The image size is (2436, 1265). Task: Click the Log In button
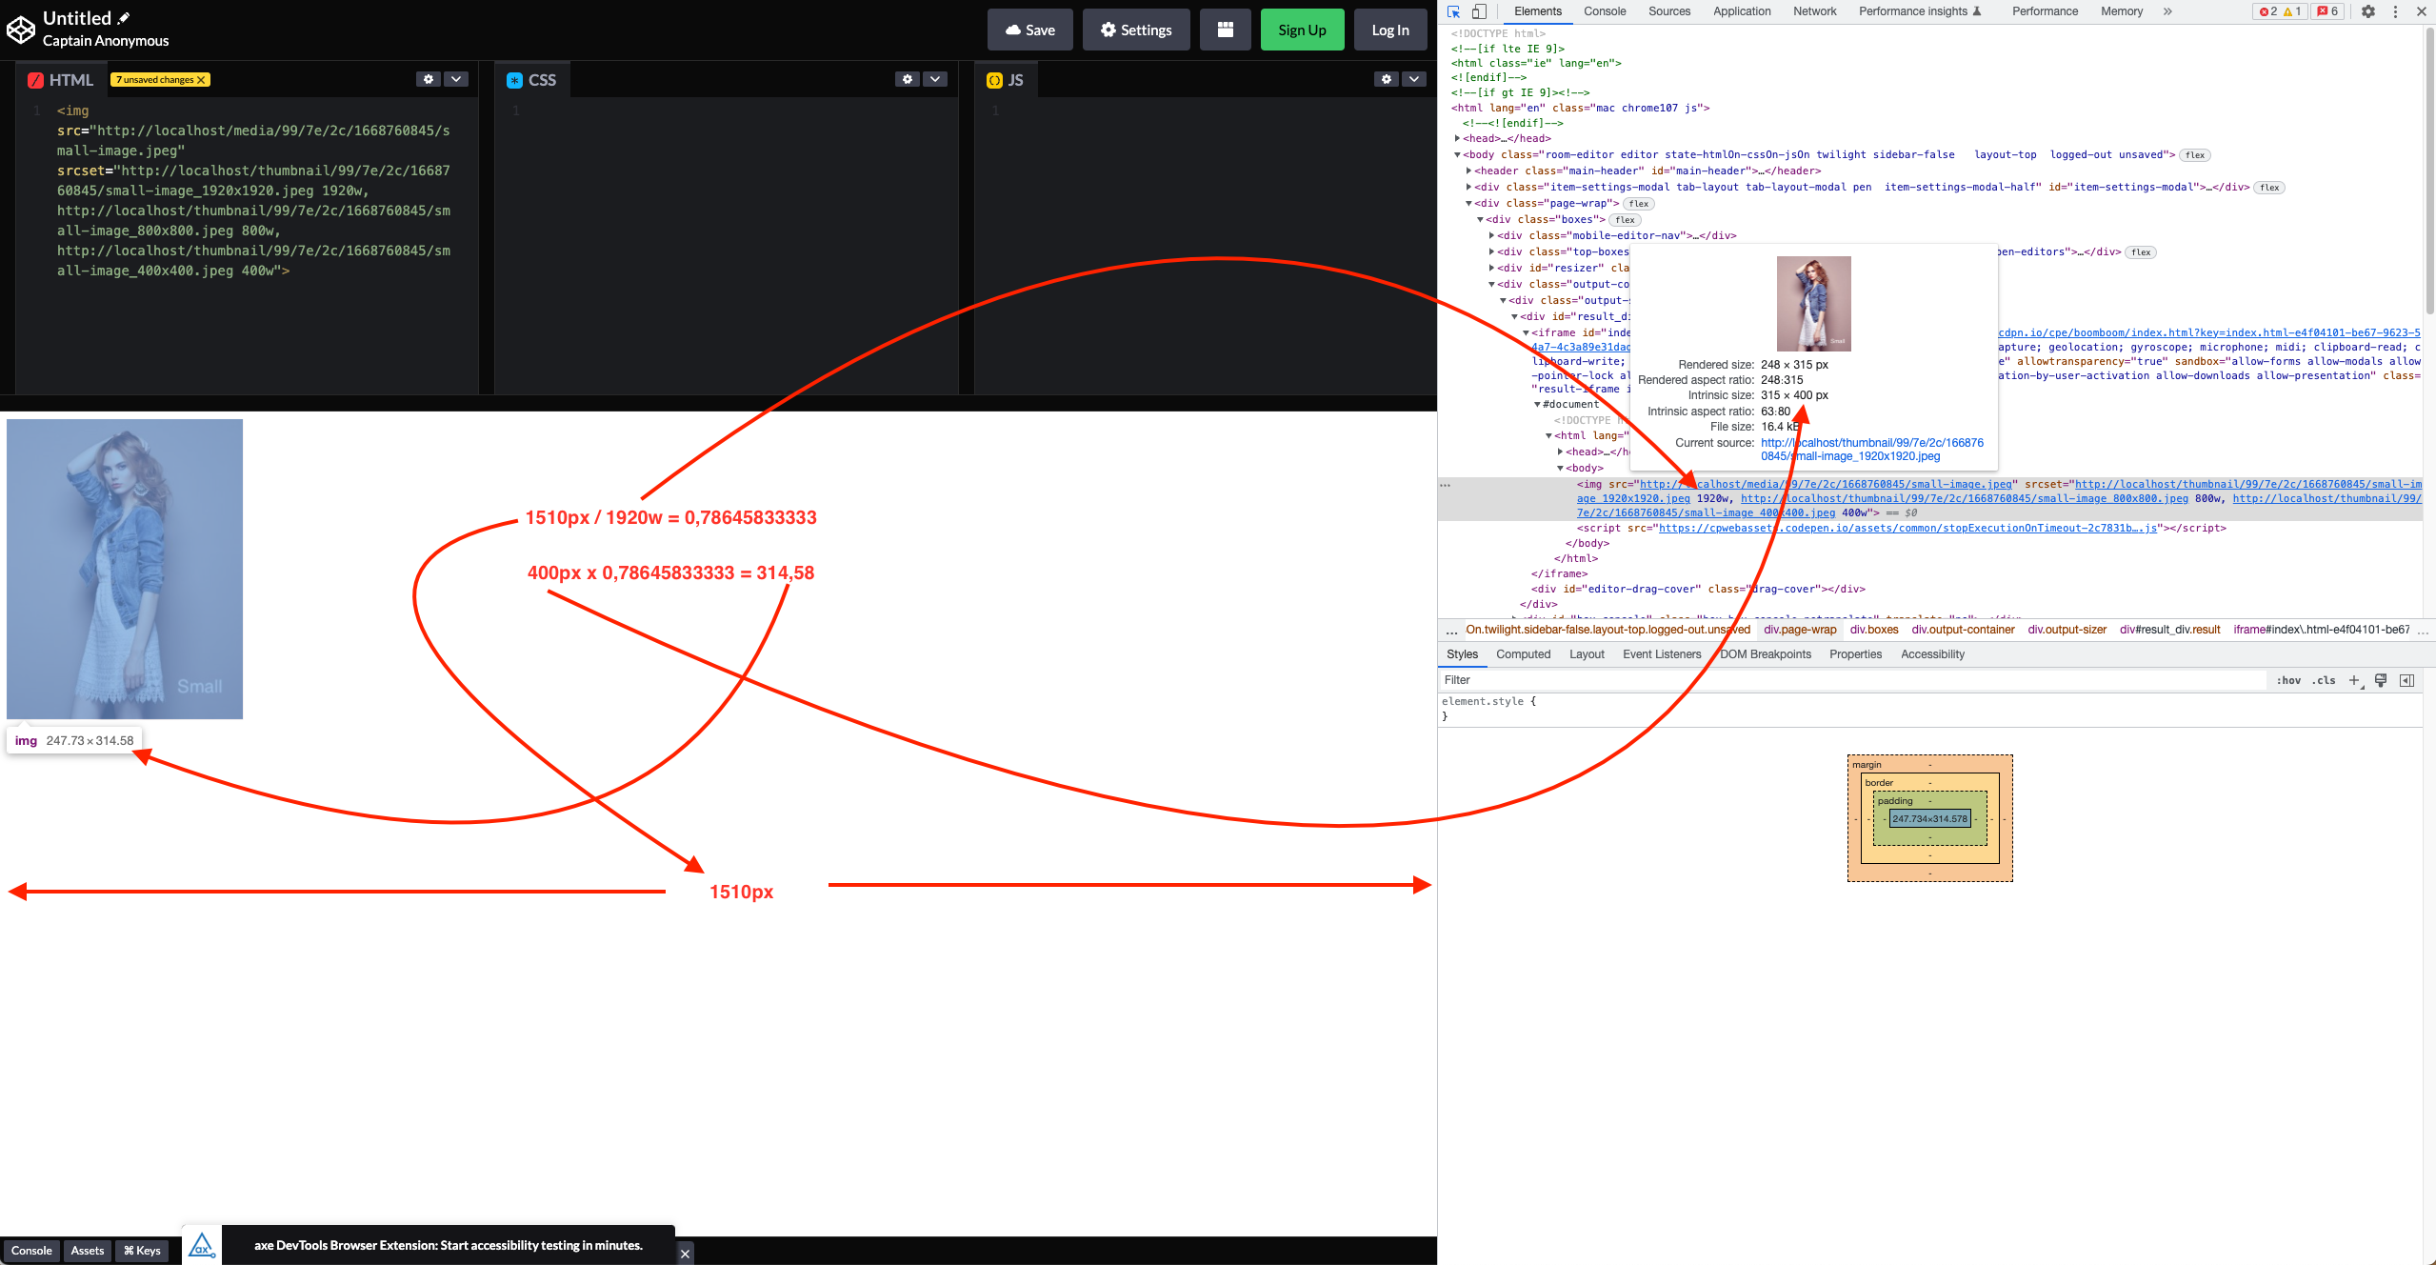click(x=1390, y=30)
